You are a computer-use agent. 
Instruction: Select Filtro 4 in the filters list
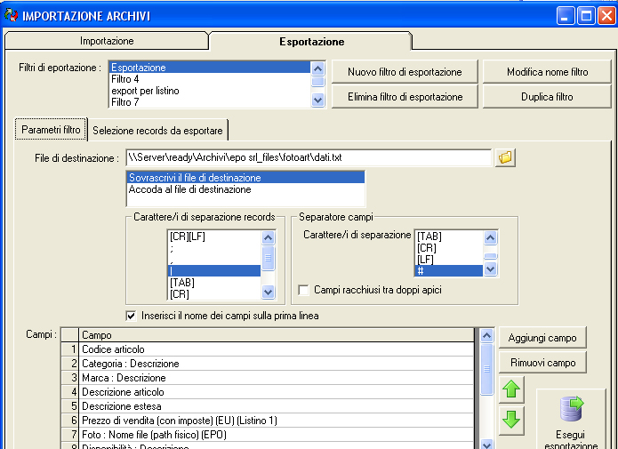[210, 79]
